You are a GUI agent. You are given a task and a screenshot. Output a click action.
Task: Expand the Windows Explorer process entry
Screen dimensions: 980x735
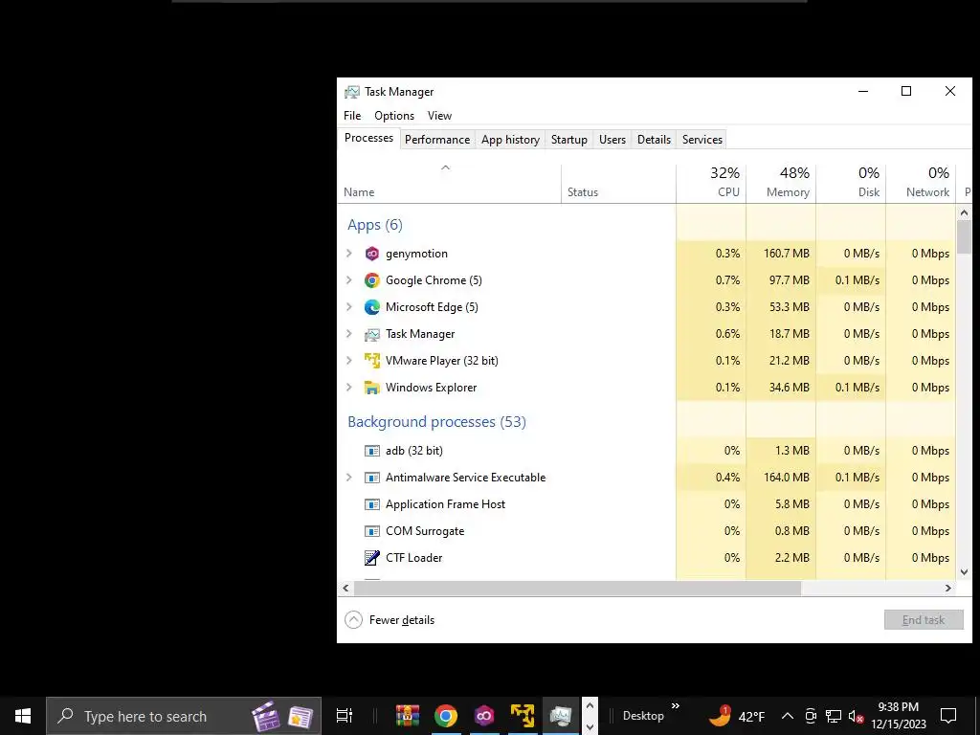coord(349,388)
